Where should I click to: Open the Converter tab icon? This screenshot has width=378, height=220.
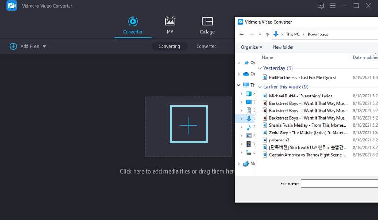click(133, 21)
